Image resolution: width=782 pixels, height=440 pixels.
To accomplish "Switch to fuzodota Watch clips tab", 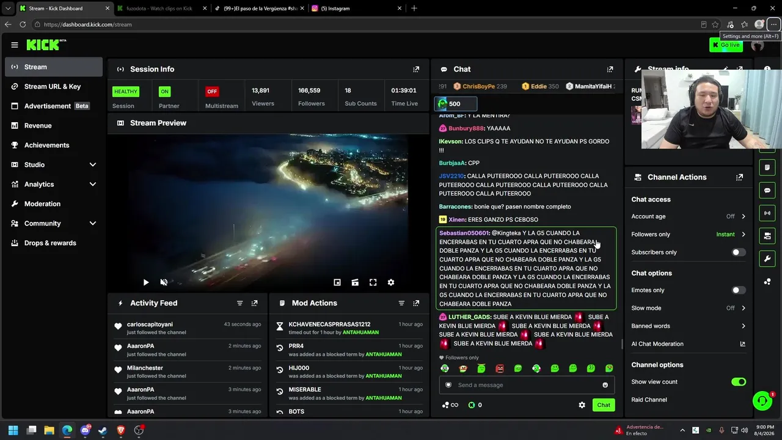I will pyautogui.click(x=161, y=9).
